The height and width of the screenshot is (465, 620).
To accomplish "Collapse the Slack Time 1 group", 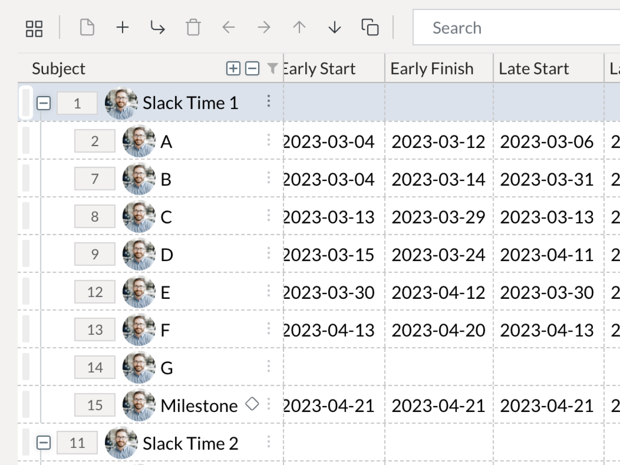I will [43, 103].
